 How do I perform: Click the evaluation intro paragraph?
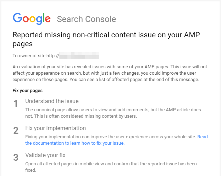click(x=110, y=73)
